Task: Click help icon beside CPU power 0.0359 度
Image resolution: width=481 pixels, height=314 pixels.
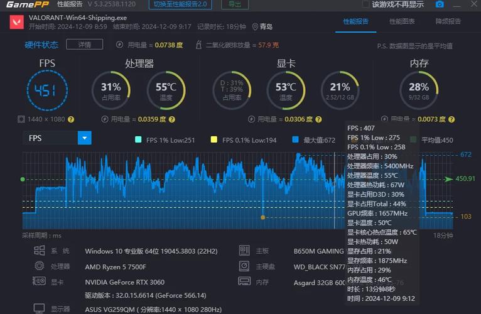Action: [x=172, y=119]
